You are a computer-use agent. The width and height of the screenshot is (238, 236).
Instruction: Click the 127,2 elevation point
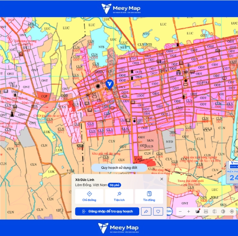click(59, 211)
